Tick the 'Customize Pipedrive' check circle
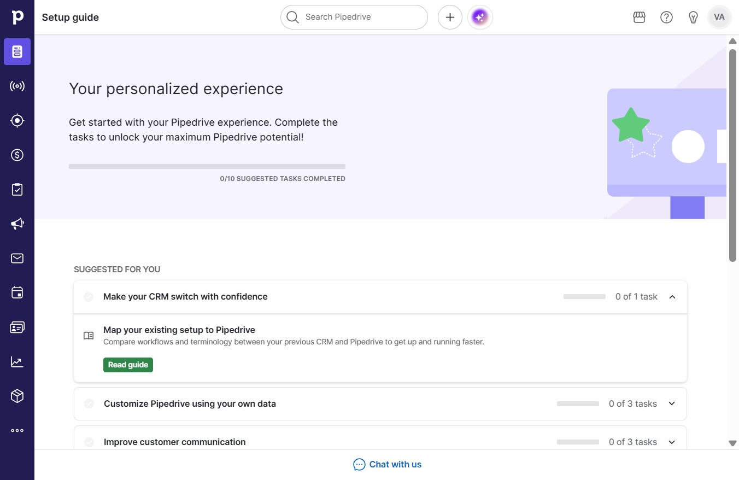739x480 pixels. click(x=89, y=404)
